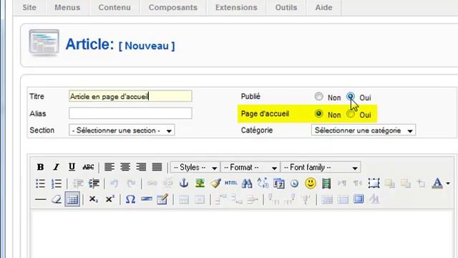
Task: Expand the Font family dropdown
Action: 321,167
